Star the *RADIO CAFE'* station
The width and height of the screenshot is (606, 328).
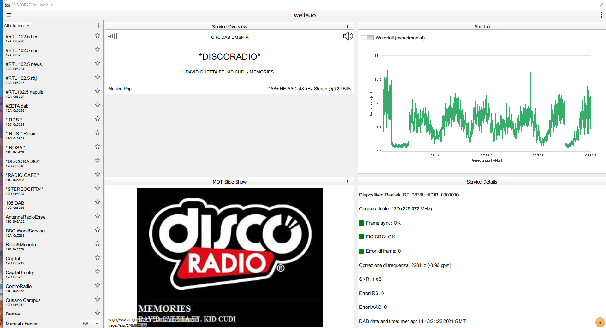click(x=98, y=174)
